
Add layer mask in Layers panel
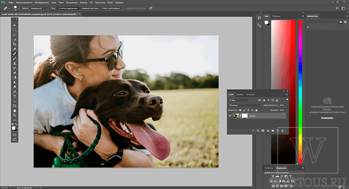pos(263,131)
